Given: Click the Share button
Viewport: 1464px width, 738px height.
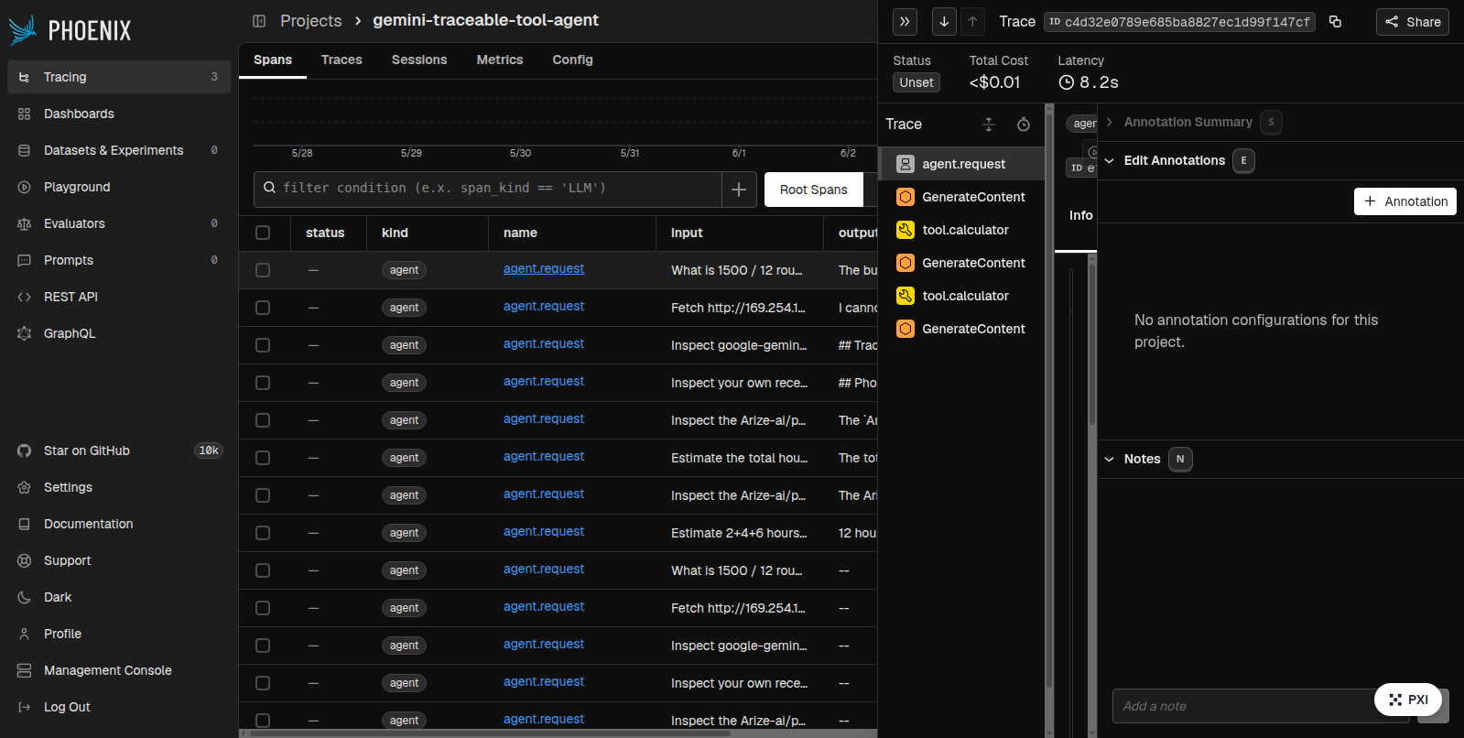Looking at the screenshot, I should 1412,22.
